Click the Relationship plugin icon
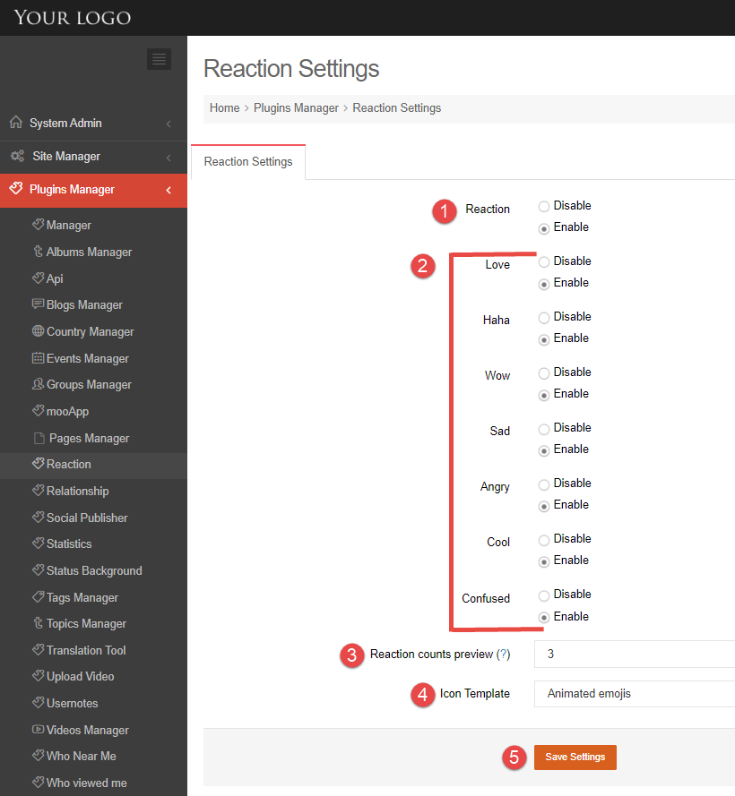Viewport: 735px width, 796px height. tap(39, 490)
